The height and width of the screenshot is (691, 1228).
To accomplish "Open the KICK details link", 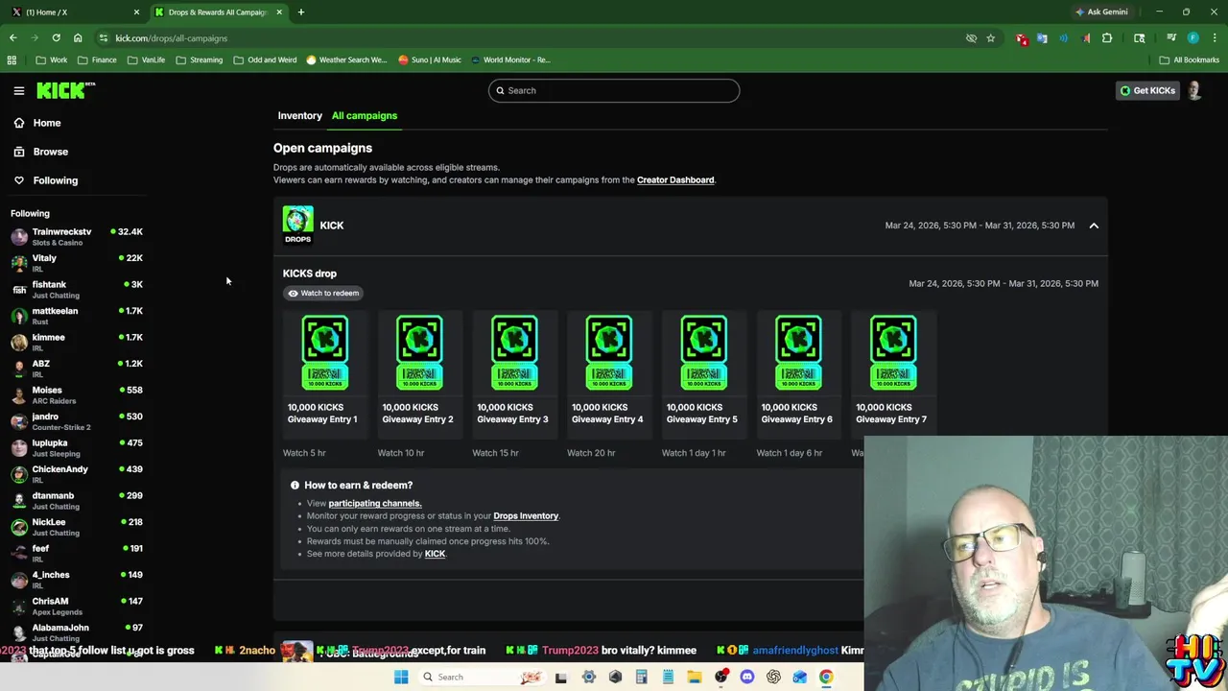I will tap(435, 554).
